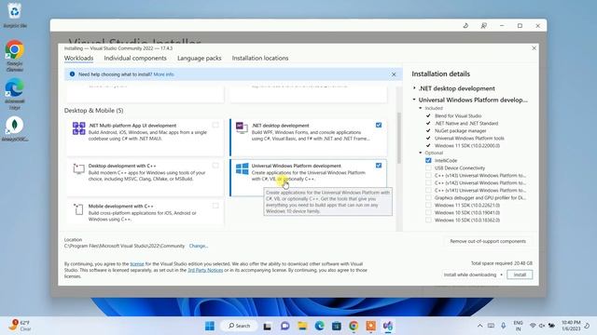Open the license link
597x335 pixels.
[x=137, y=263]
